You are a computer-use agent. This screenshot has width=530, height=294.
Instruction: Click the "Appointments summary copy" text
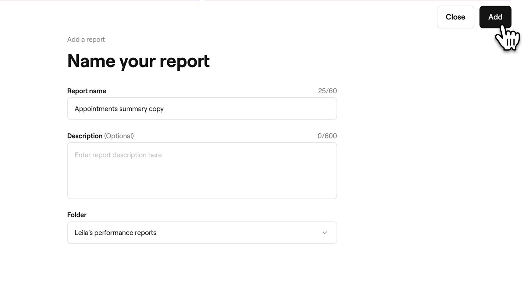coord(119,109)
